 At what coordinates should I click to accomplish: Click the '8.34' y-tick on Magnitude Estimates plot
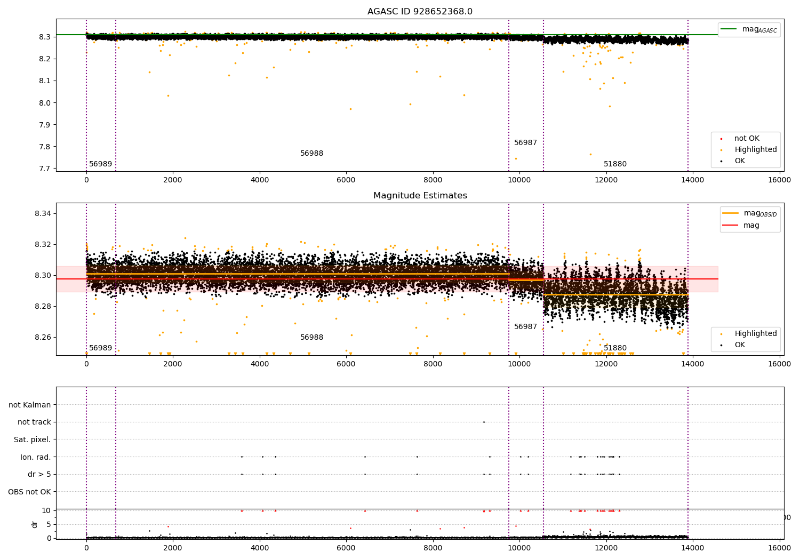pos(43,214)
